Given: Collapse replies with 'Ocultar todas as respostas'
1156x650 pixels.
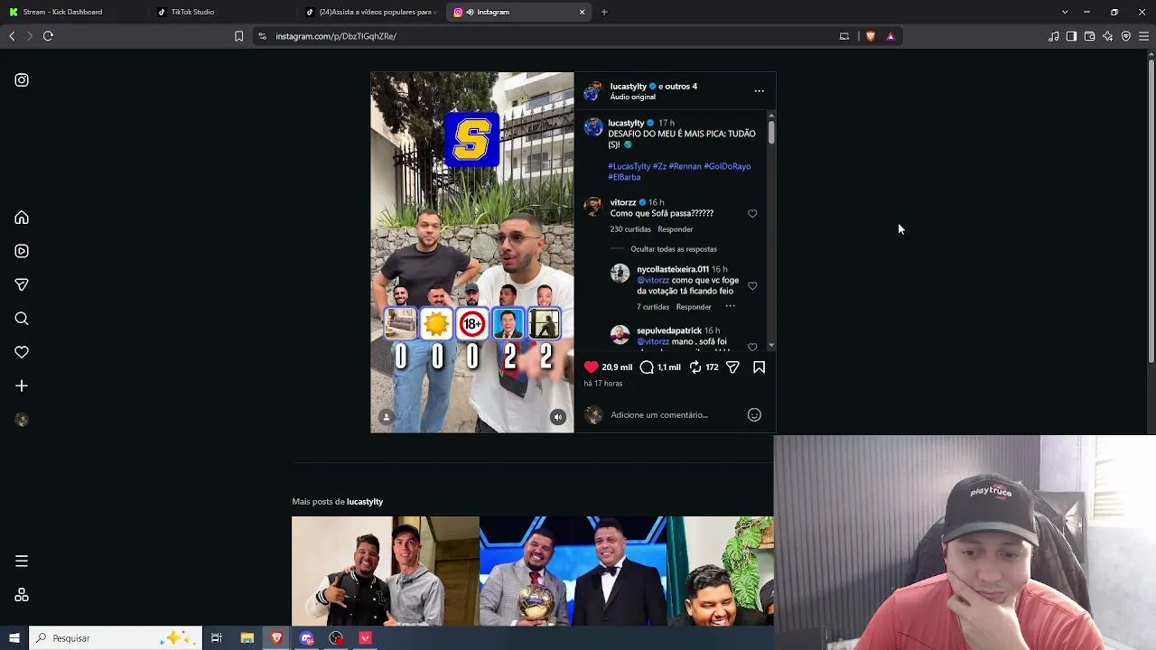Looking at the screenshot, I should tap(674, 249).
